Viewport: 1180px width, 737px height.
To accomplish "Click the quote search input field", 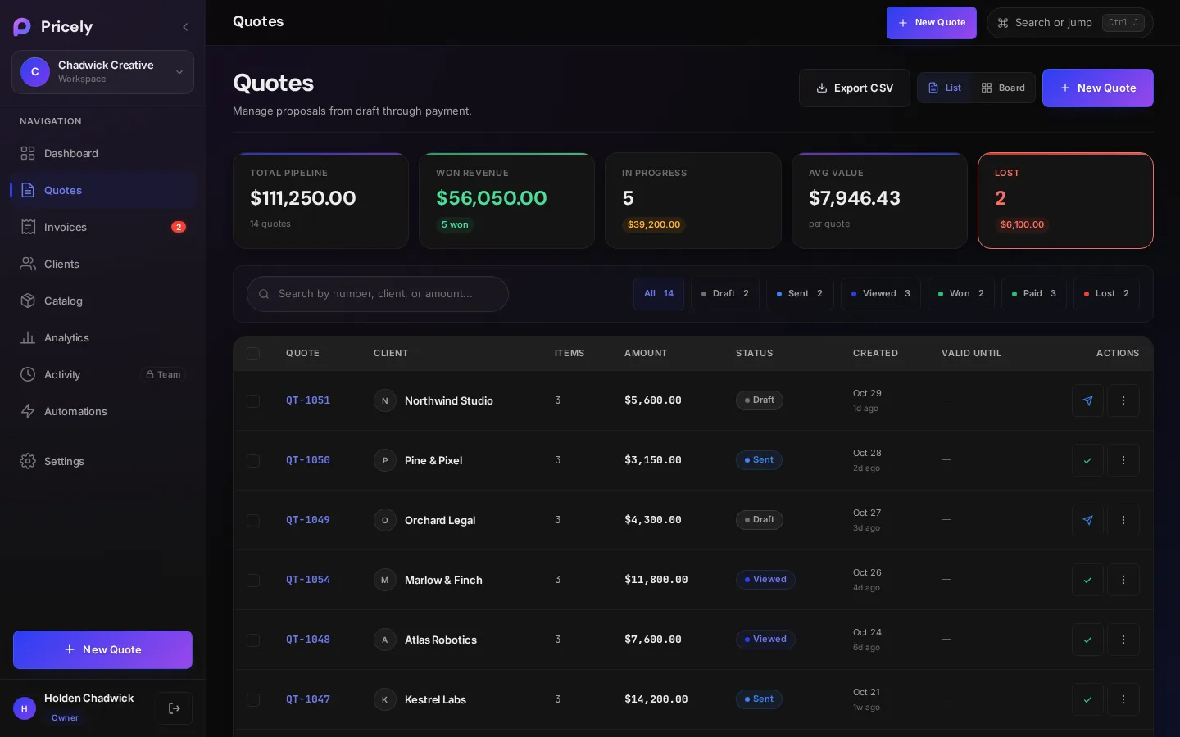I will (x=378, y=294).
